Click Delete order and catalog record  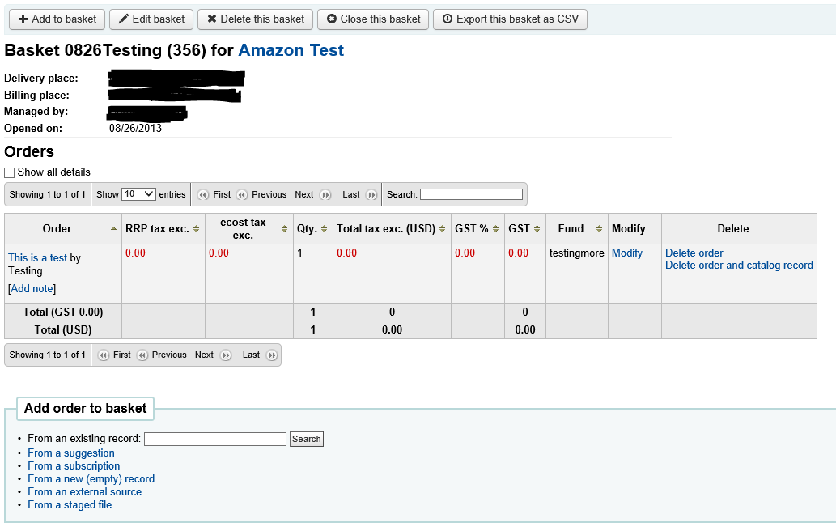pyautogui.click(x=739, y=266)
